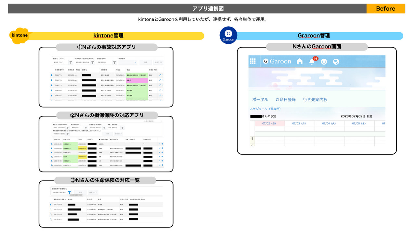This screenshot has width=416, height=233.
Task: Click into the 手続管理NO search field
Action: pyautogui.click(x=104, y=62)
